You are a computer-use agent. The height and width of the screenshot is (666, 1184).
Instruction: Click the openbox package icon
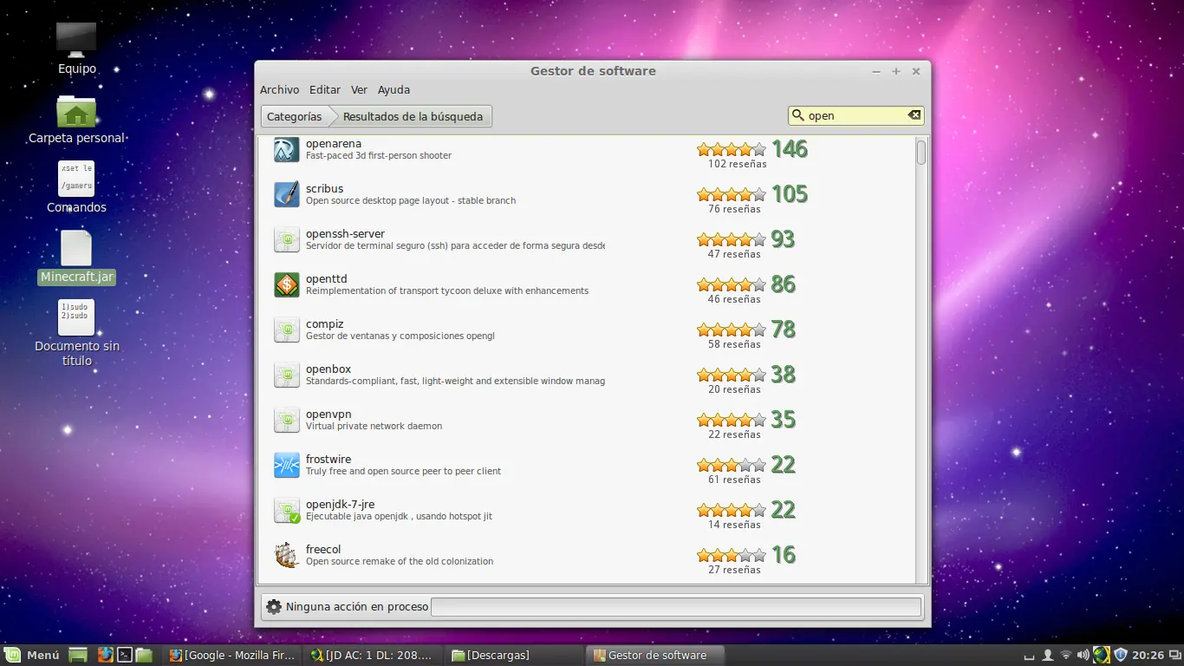[x=287, y=375]
